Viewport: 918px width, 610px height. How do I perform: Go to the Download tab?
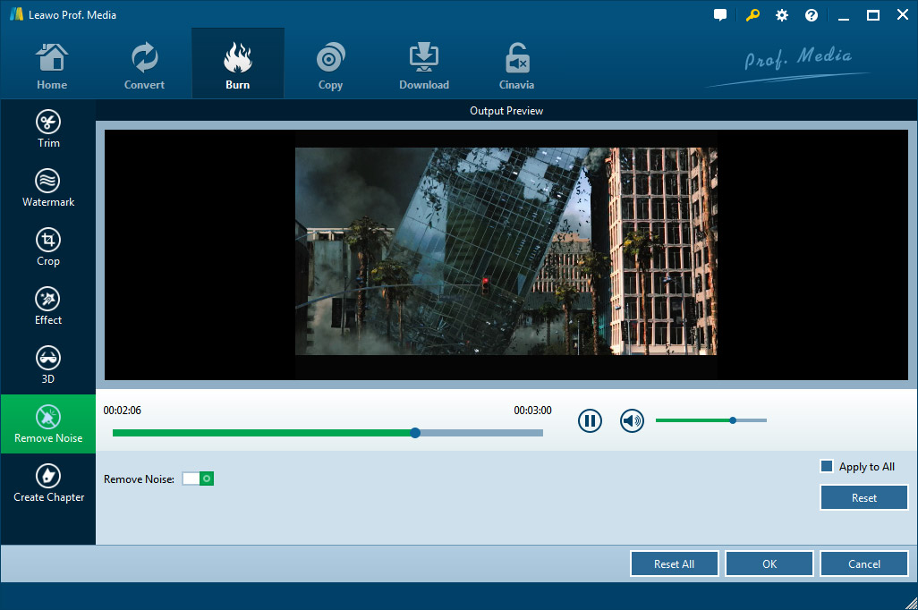click(x=424, y=64)
